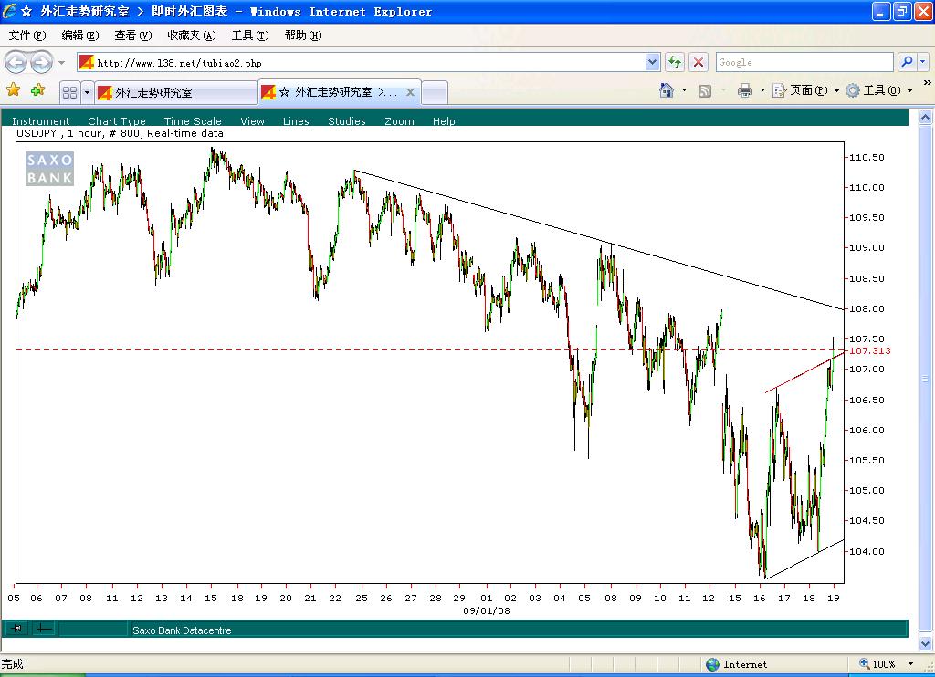Click the vertical scrollbar thumb
The height and width of the screenshot is (677, 935).
pyautogui.click(x=926, y=379)
